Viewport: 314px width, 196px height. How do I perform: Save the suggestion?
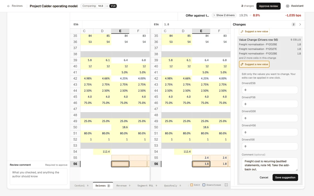[285, 177]
